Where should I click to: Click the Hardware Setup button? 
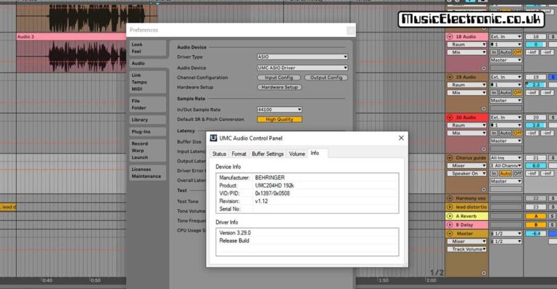pyautogui.click(x=279, y=87)
